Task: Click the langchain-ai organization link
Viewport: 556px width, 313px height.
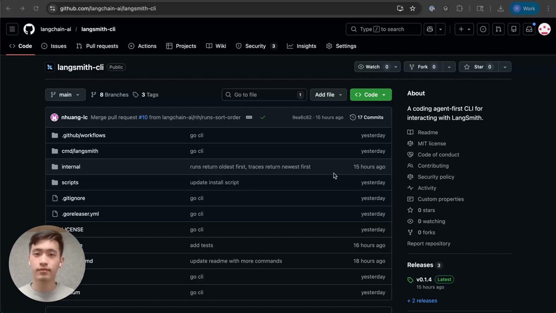Action: pos(56,29)
